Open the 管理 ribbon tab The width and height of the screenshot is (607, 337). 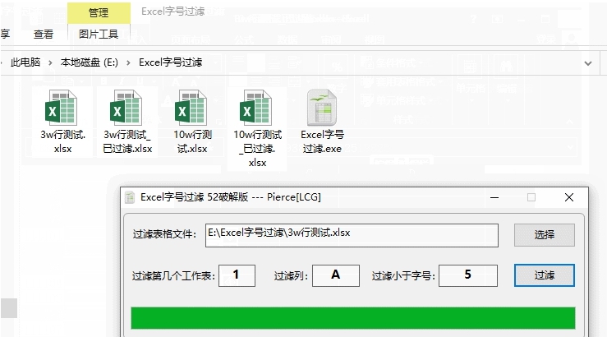pos(99,13)
